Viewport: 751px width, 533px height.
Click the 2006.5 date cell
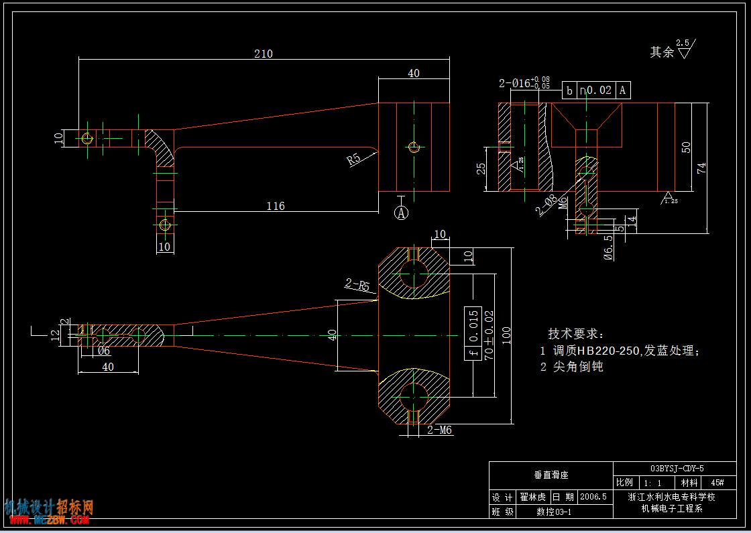(x=593, y=497)
